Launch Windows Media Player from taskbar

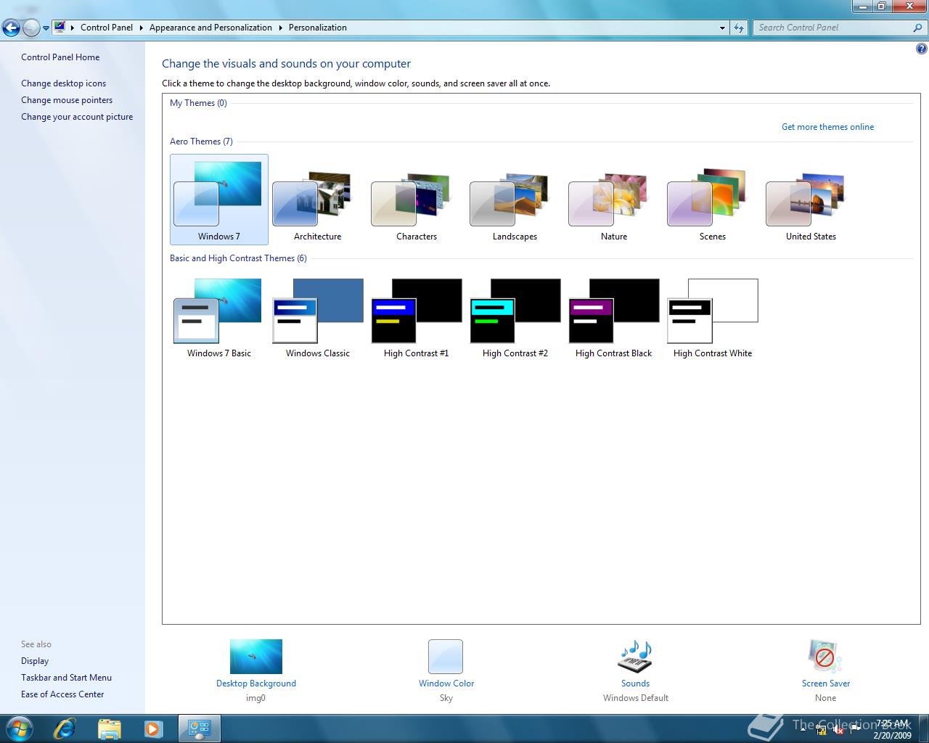pos(153,728)
